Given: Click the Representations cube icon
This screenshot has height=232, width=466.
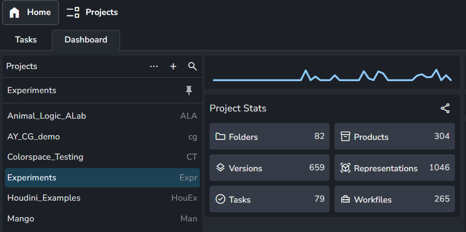Looking at the screenshot, I should [345, 168].
